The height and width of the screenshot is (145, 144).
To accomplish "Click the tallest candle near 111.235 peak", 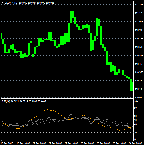I will click(71, 15).
